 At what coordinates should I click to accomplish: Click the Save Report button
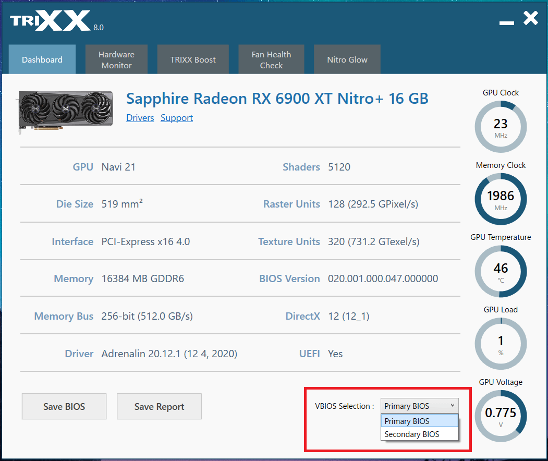click(159, 406)
